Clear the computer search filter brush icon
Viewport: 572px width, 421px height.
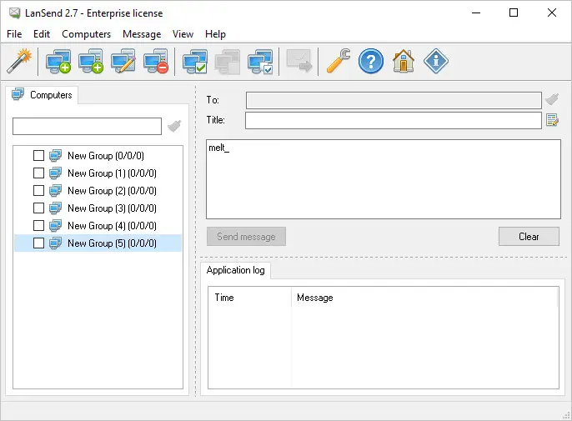coord(174,126)
